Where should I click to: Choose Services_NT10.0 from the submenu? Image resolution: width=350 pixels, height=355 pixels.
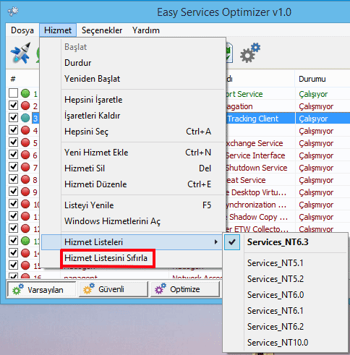point(278,343)
